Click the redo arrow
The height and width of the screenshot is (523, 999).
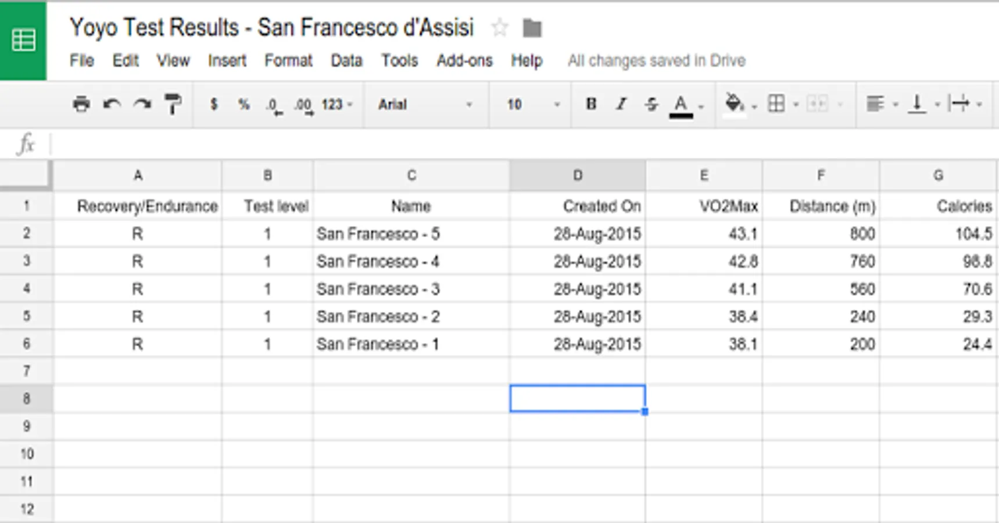click(x=142, y=104)
